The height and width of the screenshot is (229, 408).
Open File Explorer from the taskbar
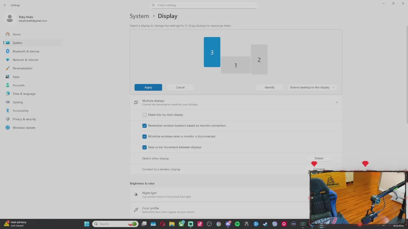[x=172, y=224]
